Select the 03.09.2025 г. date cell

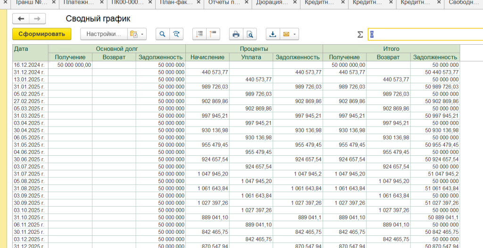point(31,195)
